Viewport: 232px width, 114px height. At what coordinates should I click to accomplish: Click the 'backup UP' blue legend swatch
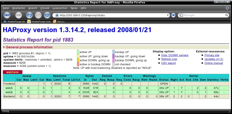[113, 52]
